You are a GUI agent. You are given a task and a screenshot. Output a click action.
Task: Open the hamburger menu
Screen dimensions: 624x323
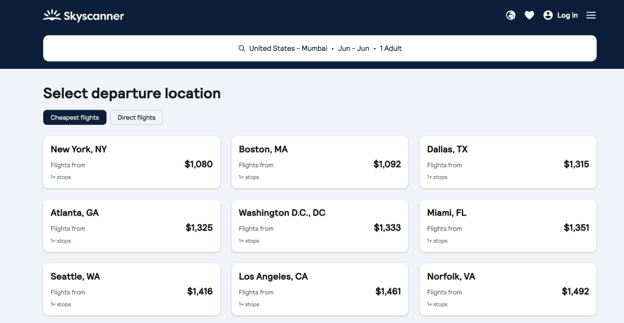(591, 15)
